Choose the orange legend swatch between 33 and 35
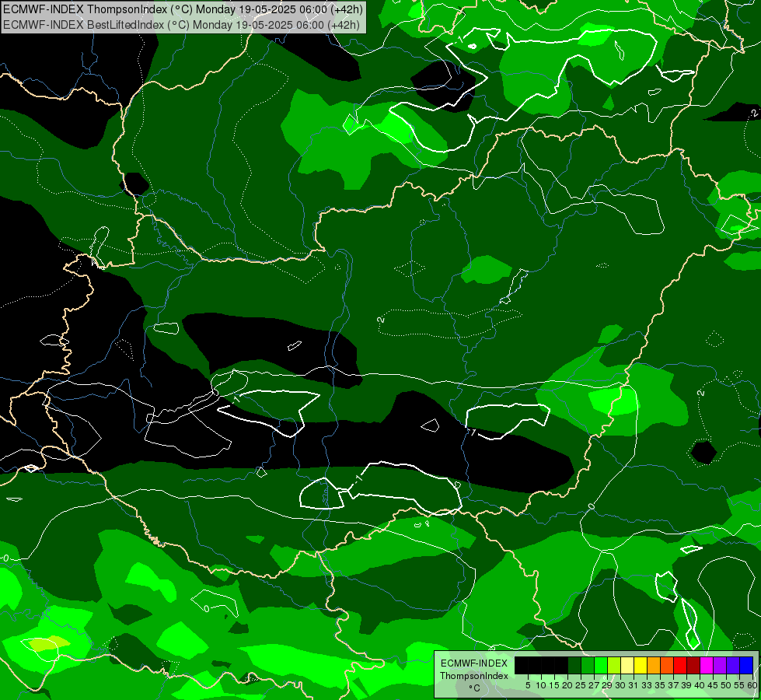 tap(654, 665)
